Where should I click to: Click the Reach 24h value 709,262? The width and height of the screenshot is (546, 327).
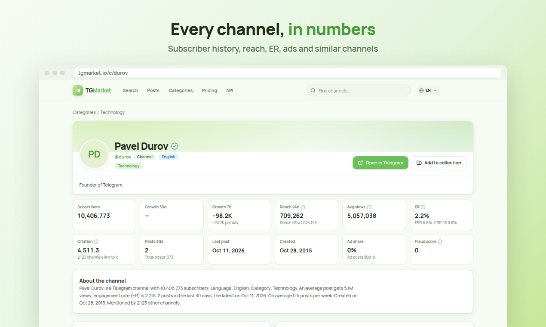pos(291,216)
